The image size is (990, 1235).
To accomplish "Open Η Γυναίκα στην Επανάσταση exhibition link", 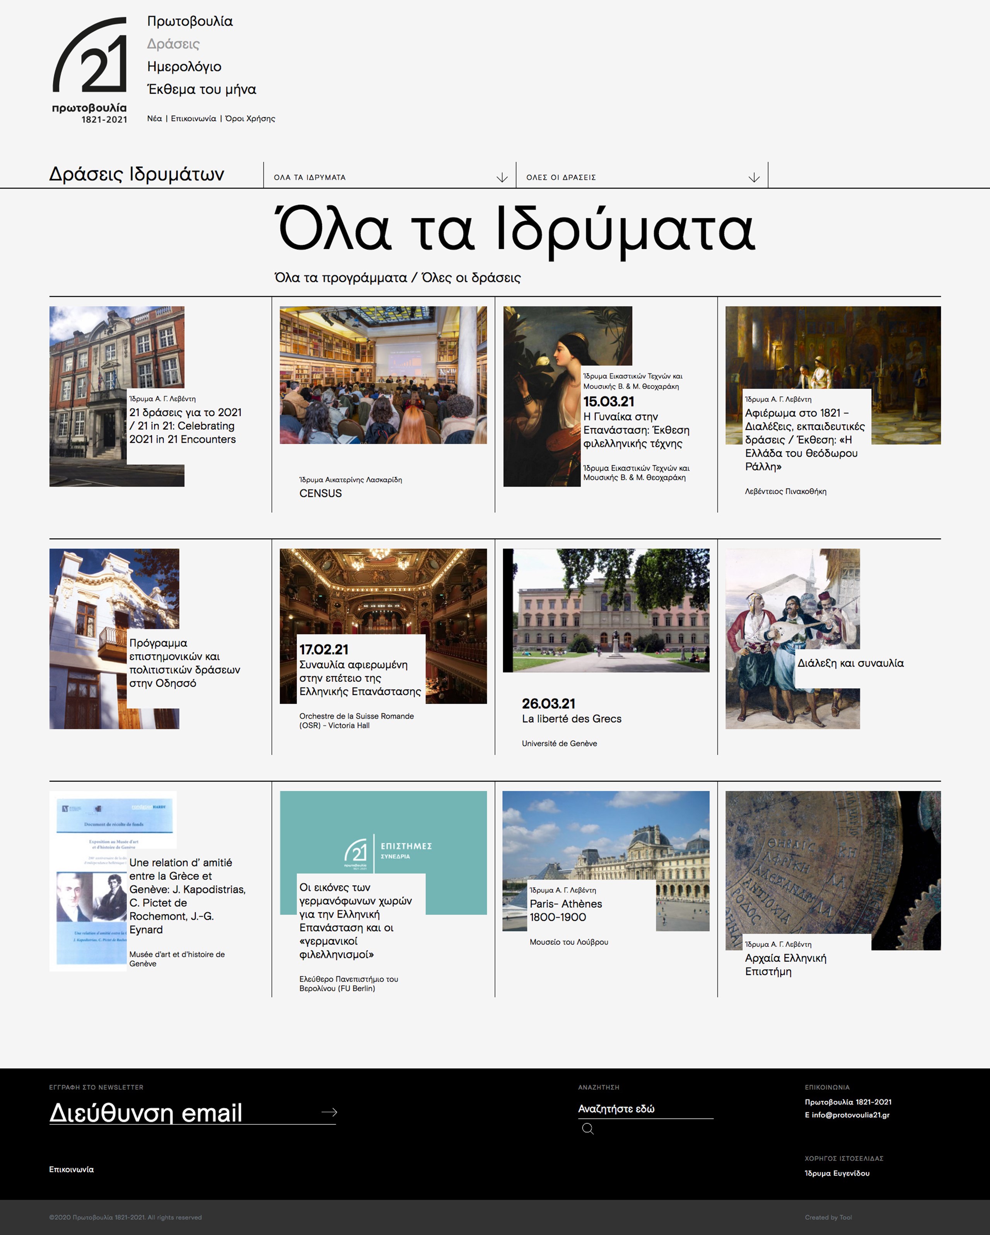I will coord(636,429).
